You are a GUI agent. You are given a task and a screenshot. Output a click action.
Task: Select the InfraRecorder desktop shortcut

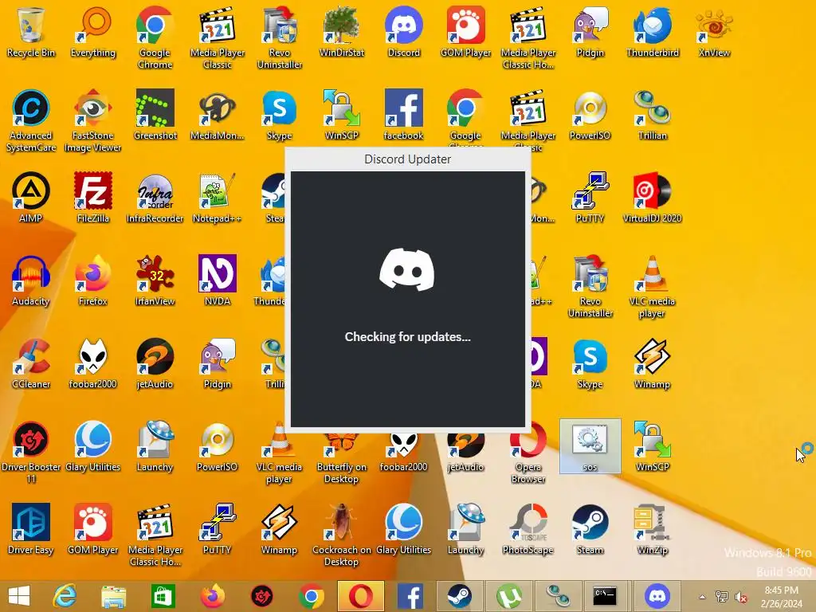pos(155,198)
